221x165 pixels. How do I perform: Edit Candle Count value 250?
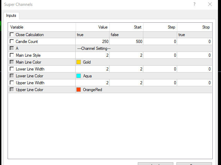click(93, 42)
